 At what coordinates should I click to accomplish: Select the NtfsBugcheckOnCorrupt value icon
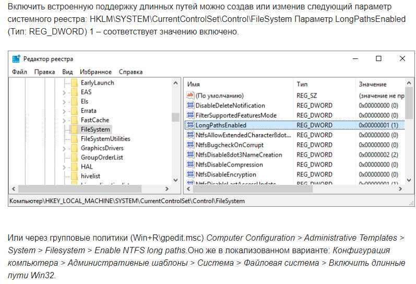click(x=190, y=145)
